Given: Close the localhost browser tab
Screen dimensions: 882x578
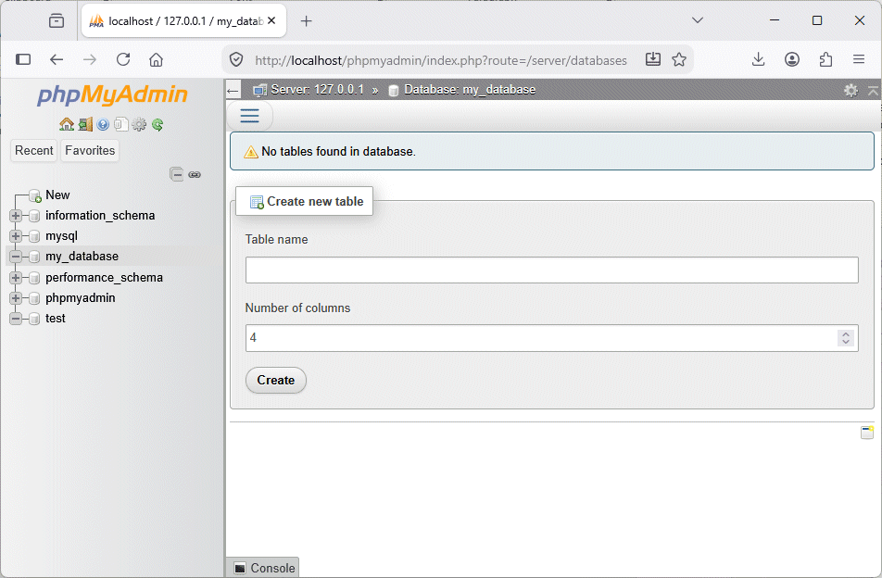Looking at the screenshot, I should (x=271, y=20).
